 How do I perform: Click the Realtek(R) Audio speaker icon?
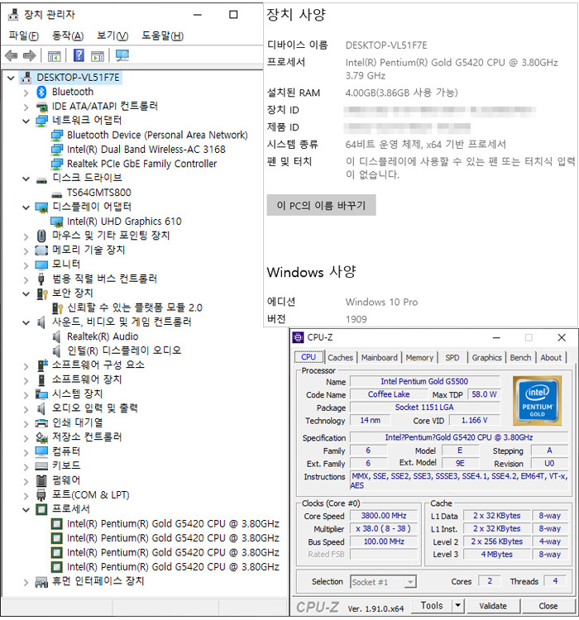[56, 336]
